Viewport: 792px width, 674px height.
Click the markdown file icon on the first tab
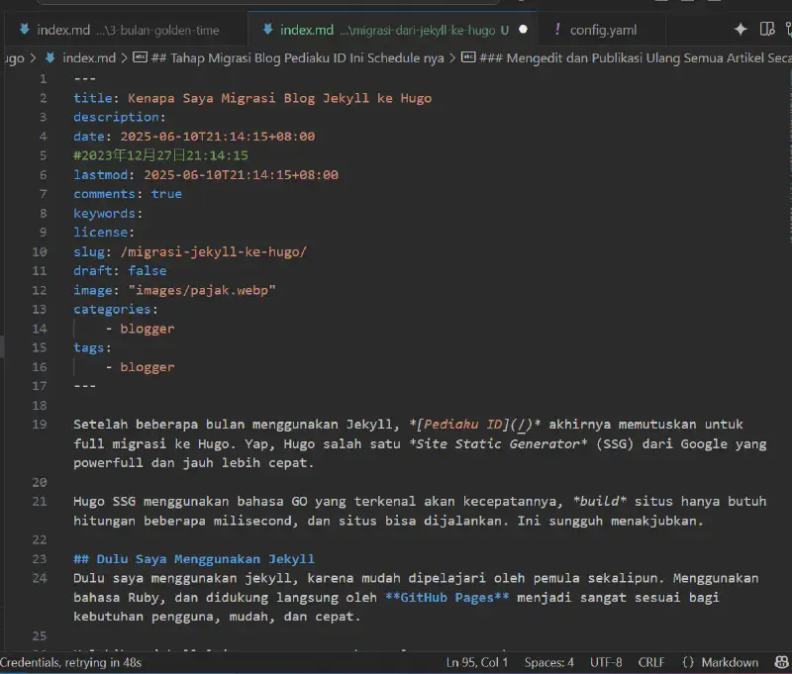24,30
